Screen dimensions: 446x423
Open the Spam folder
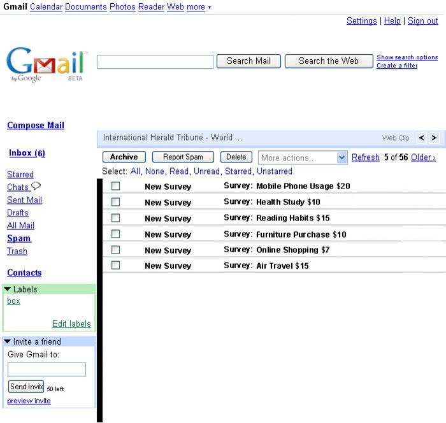tap(18, 238)
